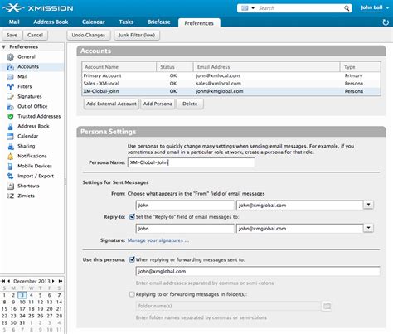Image resolution: width=393 pixels, height=334 pixels.
Task: Click the 'messages sent to' address field
Action: [x=258, y=271]
